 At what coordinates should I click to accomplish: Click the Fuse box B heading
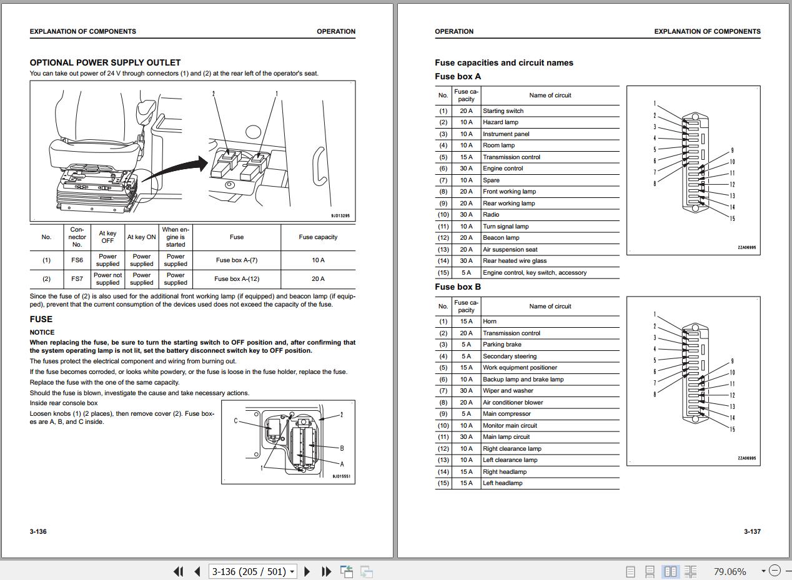click(x=458, y=287)
